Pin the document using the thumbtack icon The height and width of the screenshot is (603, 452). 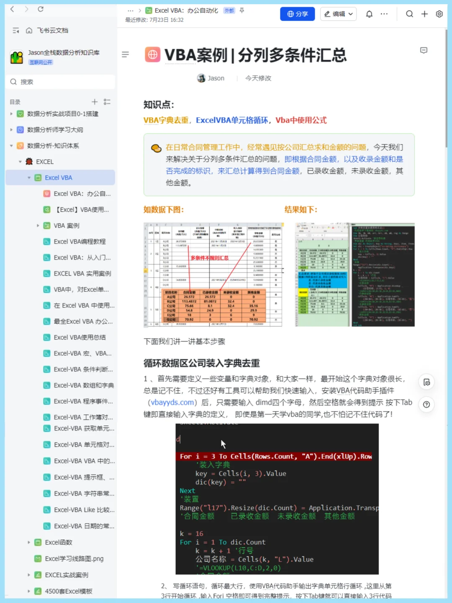241,11
